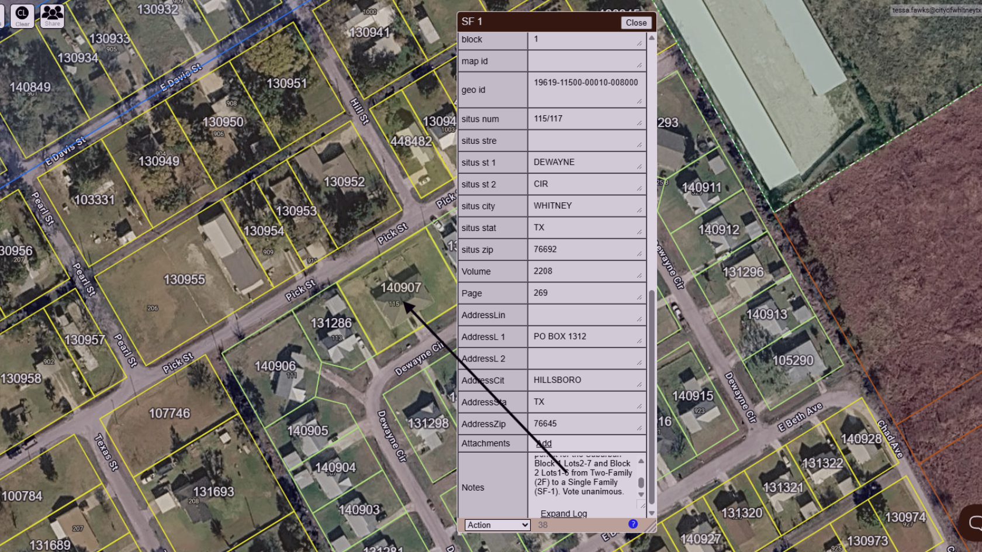
Task: Click the situs zip field 76692
Action: click(x=587, y=250)
